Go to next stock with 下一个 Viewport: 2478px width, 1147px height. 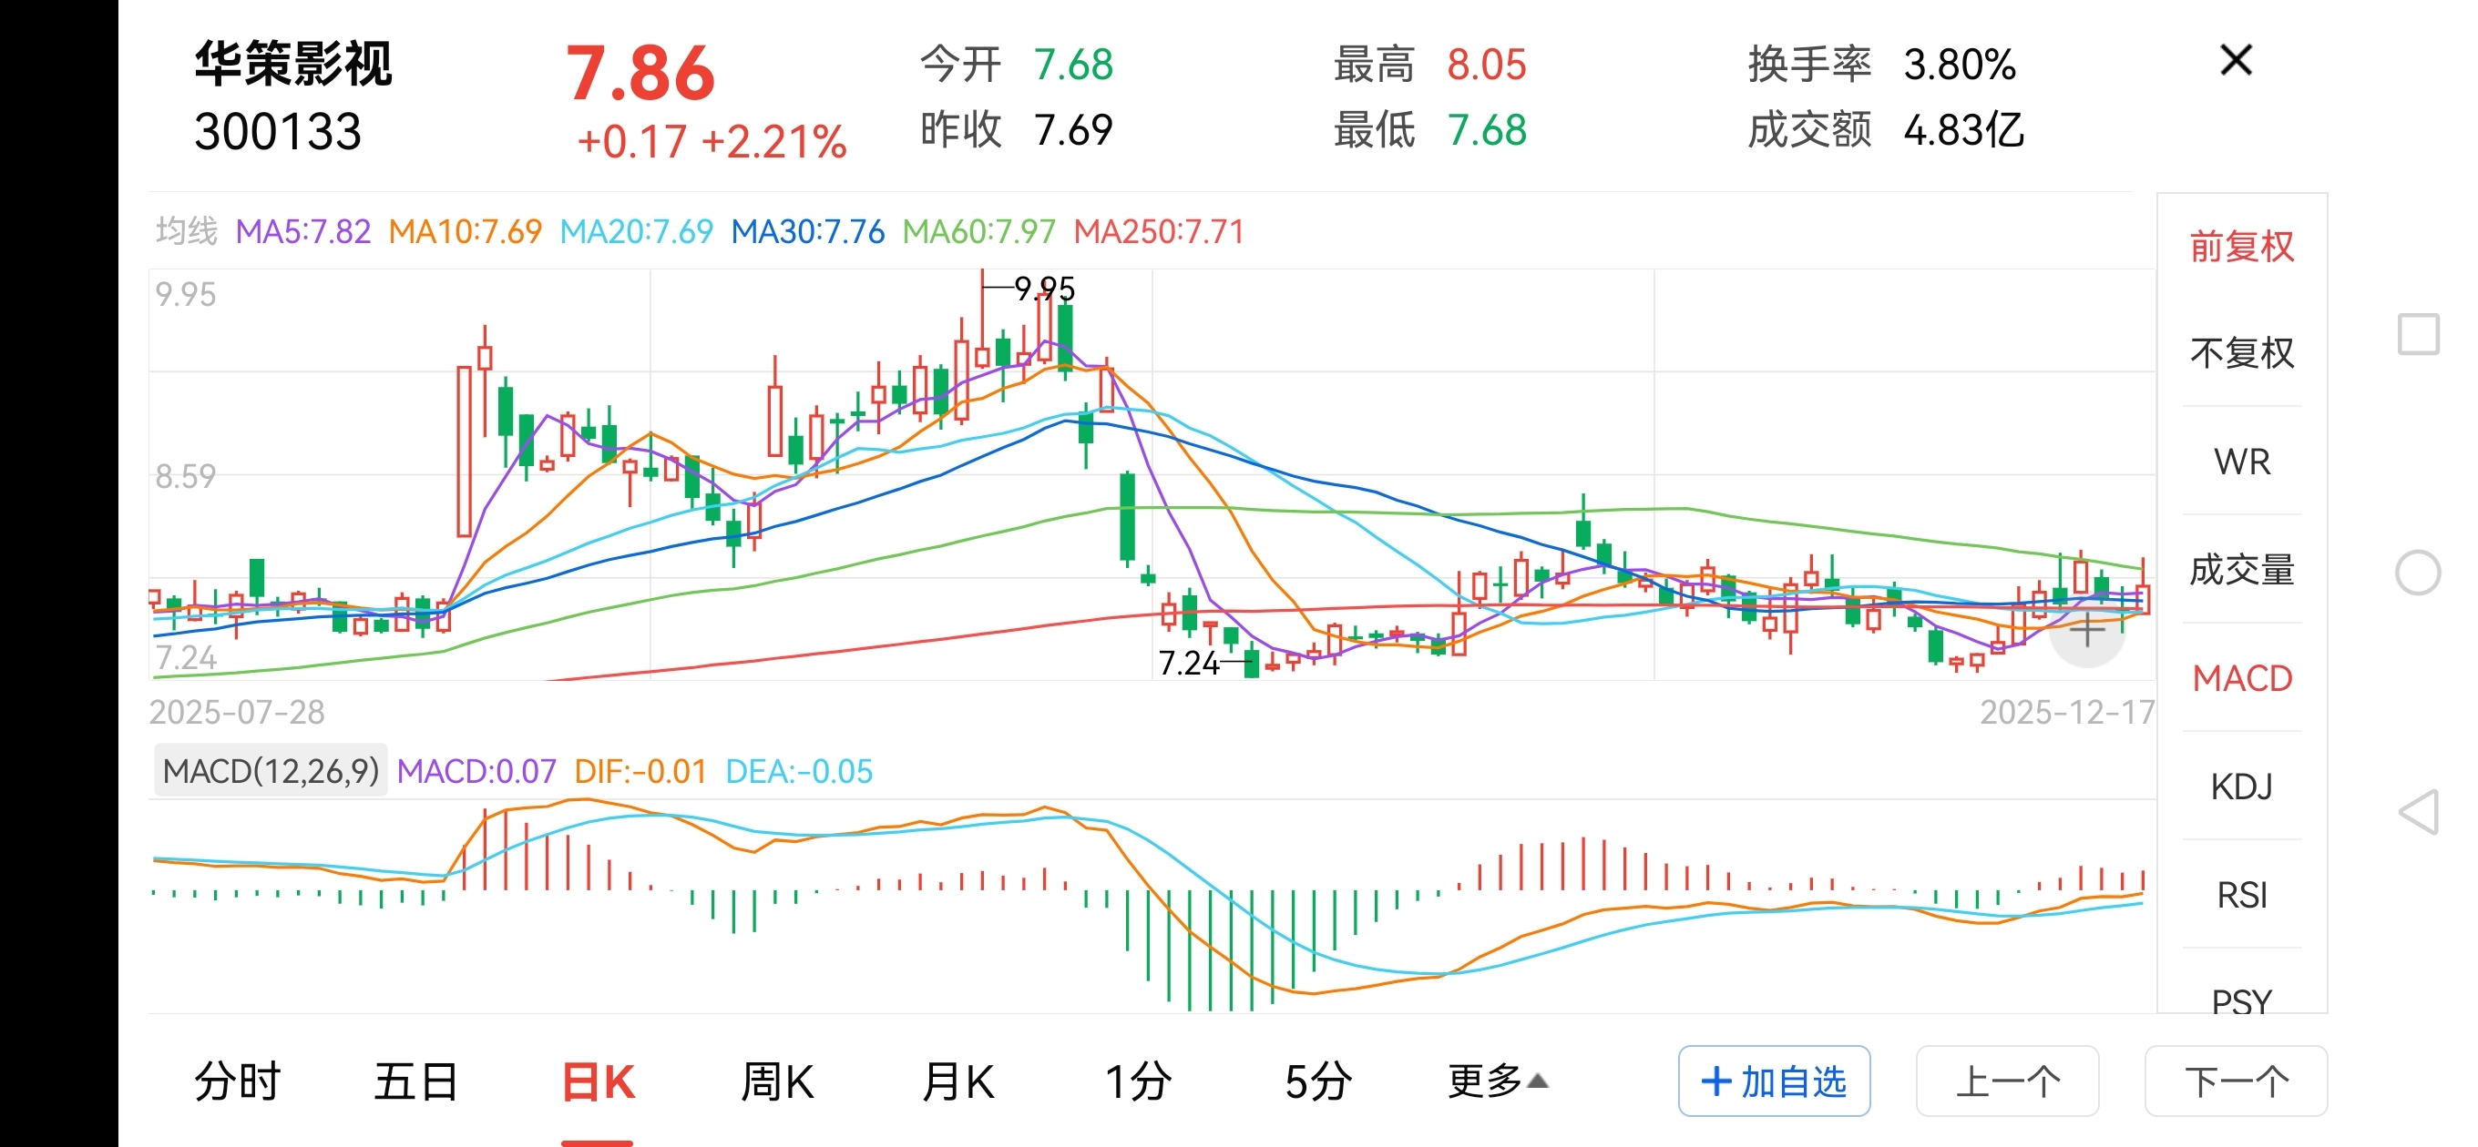[2236, 1081]
